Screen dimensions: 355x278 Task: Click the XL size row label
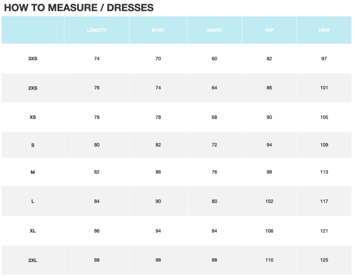[33, 231]
